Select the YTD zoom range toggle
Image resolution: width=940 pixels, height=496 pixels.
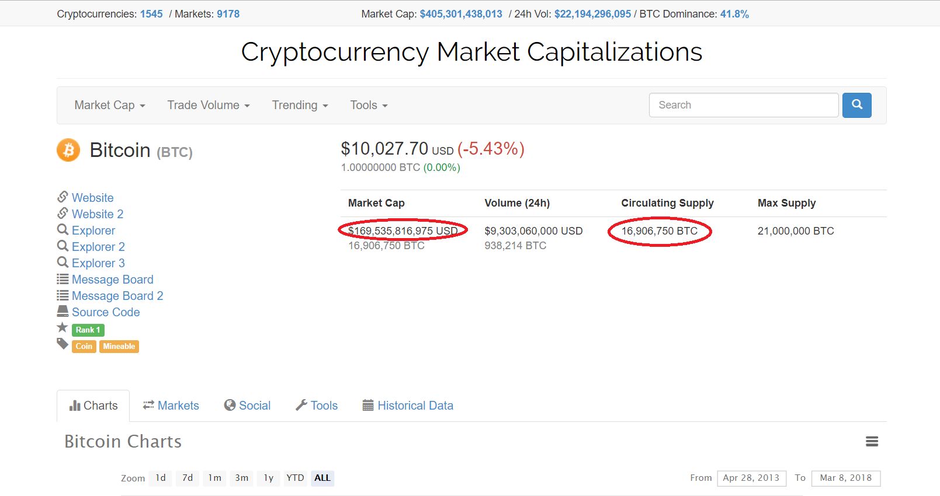coord(295,478)
